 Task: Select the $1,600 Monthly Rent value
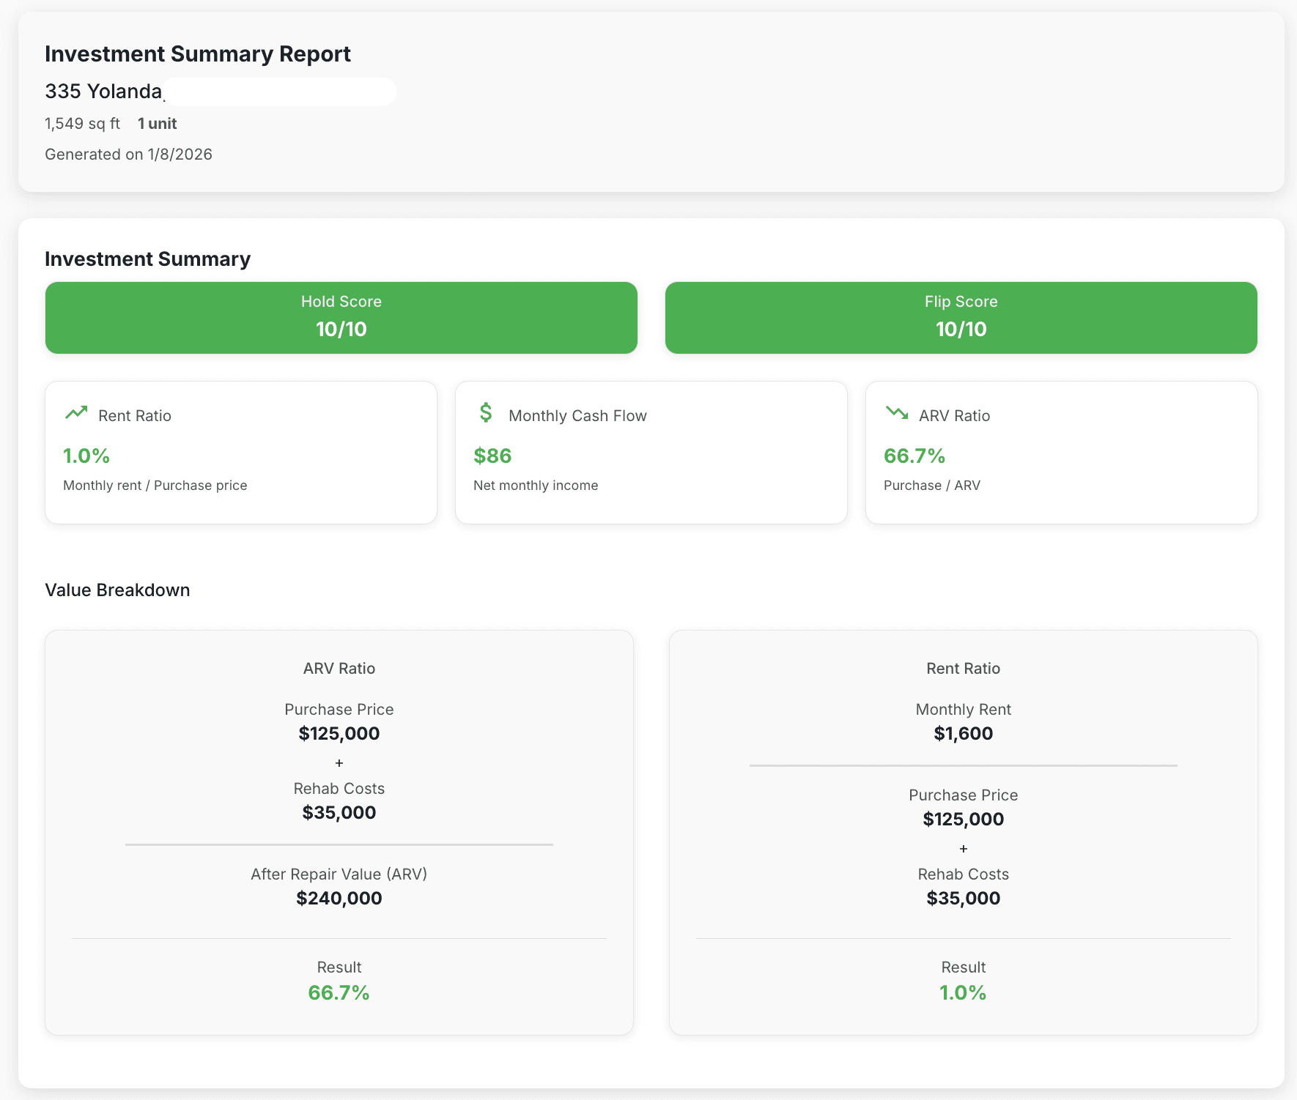(x=963, y=733)
